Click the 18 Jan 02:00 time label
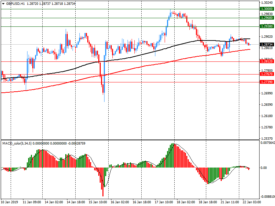Viewport: 275px width, 206px height. 186,202
